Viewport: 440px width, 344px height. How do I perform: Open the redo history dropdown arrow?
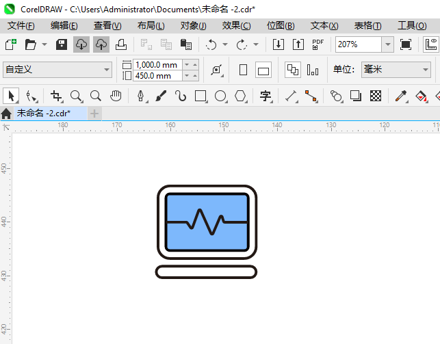[256, 44]
